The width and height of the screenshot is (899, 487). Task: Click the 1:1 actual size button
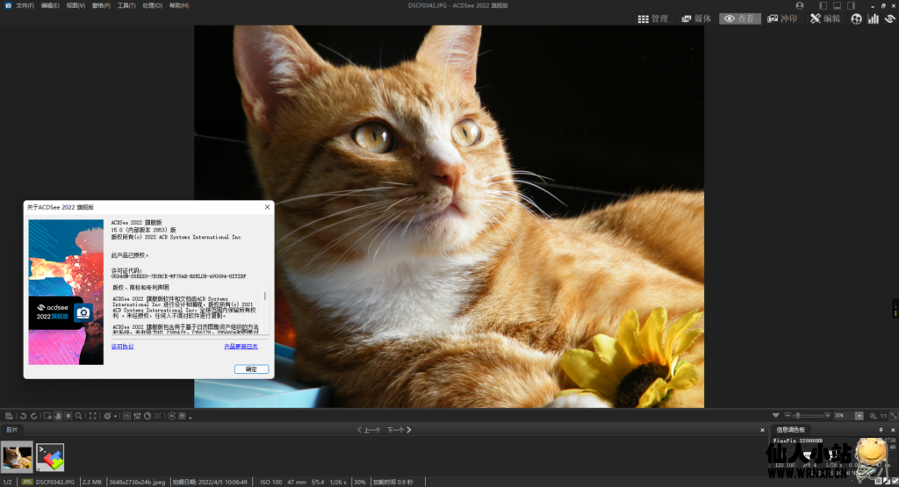pyautogui.click(x=883, y=416)
